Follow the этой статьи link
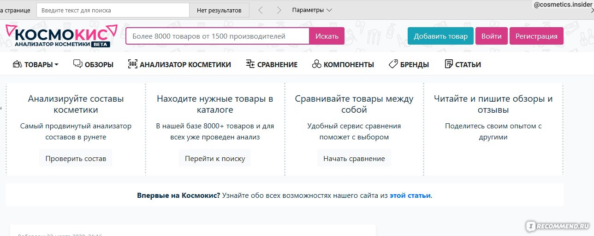The width and height of the screenshot is (594, 236). pyautogui.click(x=410, y=195)
